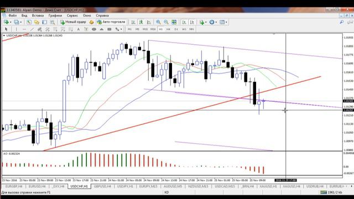Set timeframe to H4

coord(168,29)
